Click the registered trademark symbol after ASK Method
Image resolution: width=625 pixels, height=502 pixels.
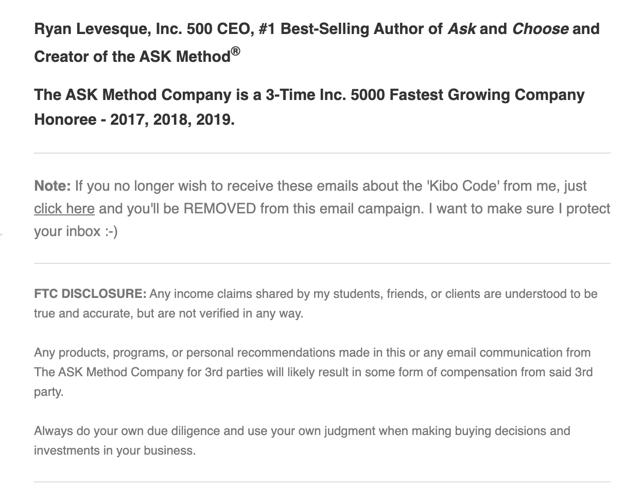point(235,52)
